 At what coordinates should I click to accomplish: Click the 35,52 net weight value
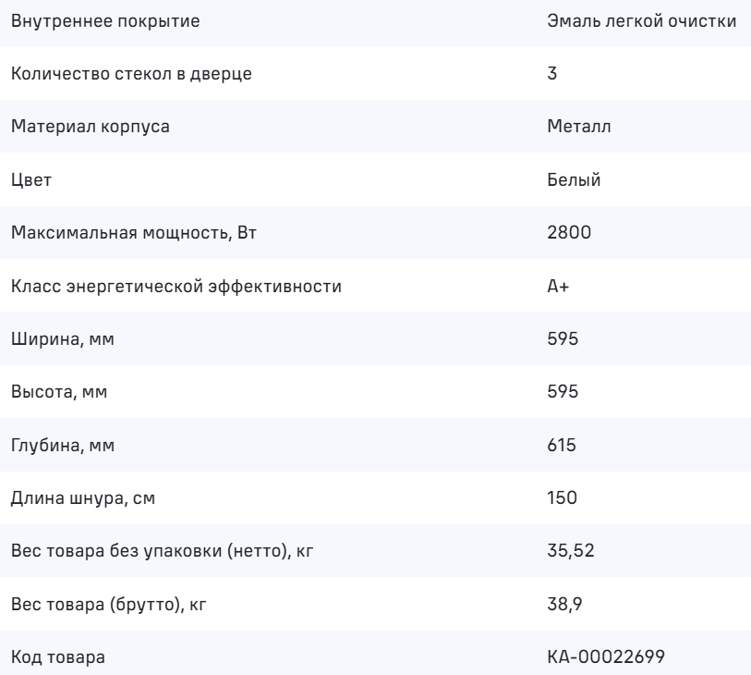[x=569, y=553]
